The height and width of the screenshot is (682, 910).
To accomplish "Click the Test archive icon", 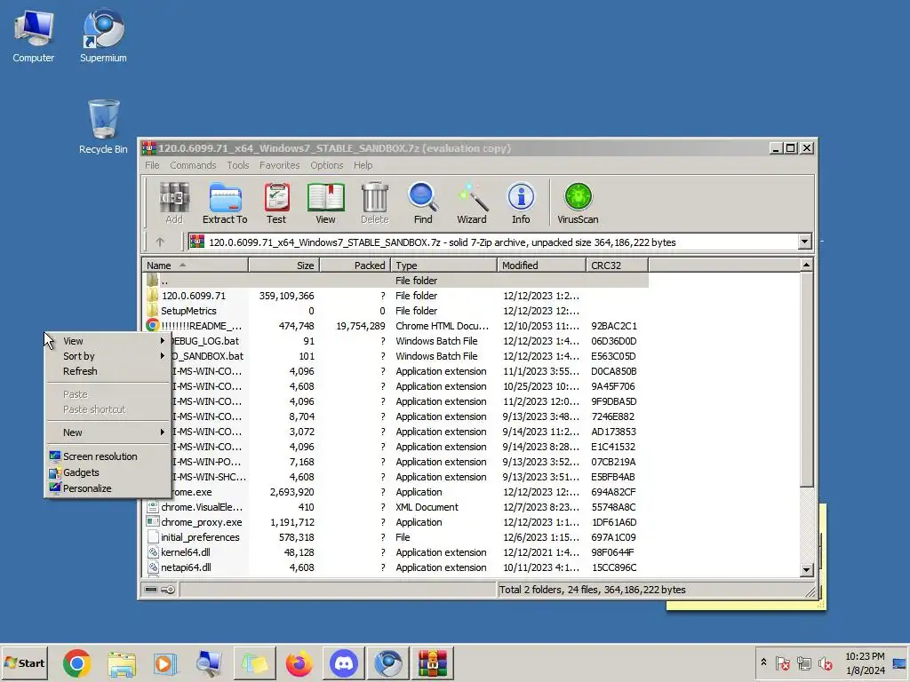I will tap(276, 203).
